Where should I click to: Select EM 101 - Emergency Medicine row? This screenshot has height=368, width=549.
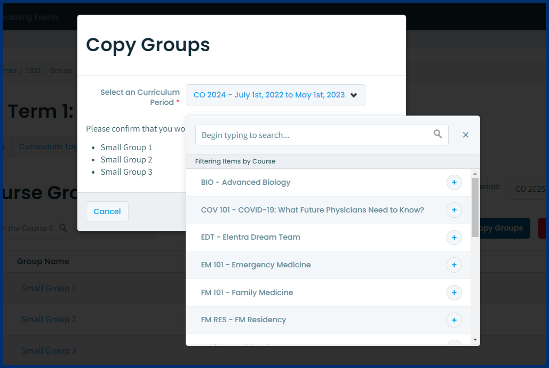[x=328, y=265]
